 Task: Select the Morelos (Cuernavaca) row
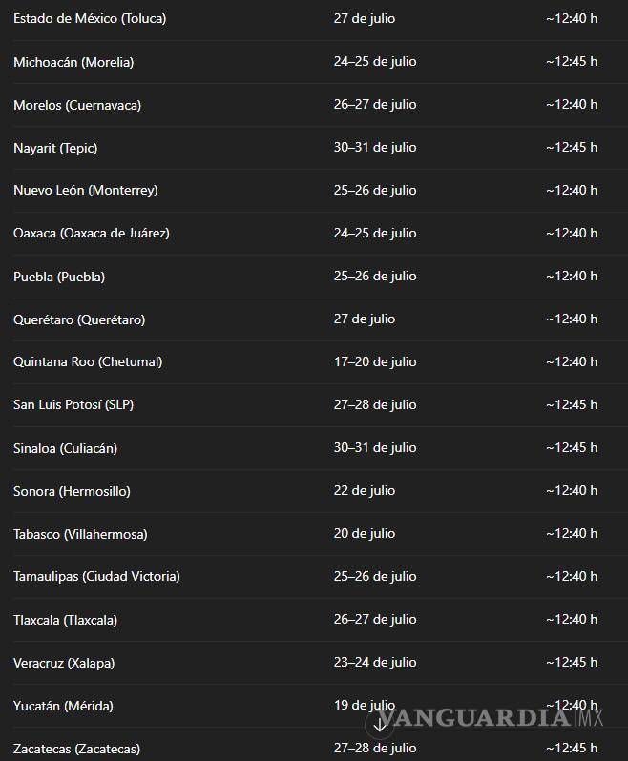point(77,105)
